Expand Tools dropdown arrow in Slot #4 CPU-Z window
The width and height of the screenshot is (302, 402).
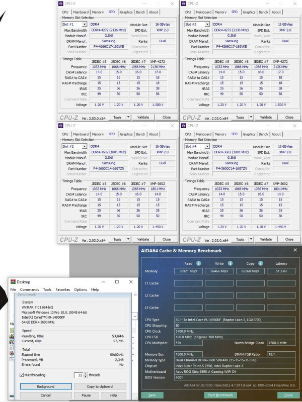(251, 239)
